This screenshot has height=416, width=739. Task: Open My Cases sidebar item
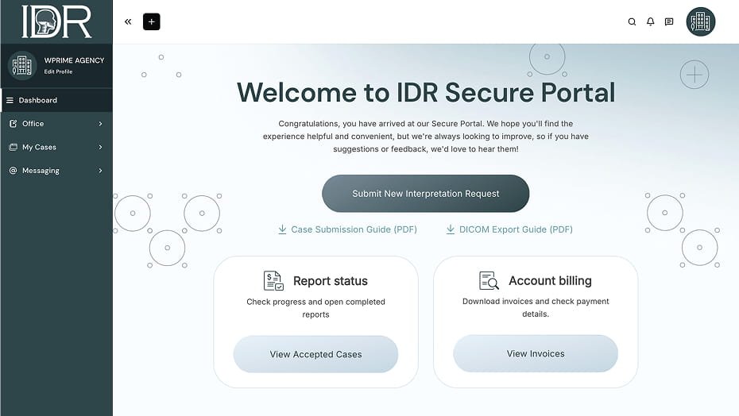pyautogui.click(x=56, y=147)
